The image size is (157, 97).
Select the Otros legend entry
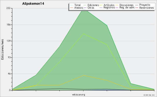pos(89,8)
